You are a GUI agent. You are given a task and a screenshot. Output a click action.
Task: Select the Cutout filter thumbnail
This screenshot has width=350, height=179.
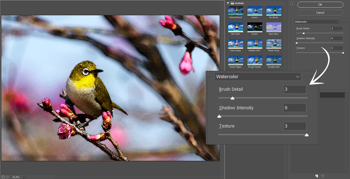tap(255, 11)
